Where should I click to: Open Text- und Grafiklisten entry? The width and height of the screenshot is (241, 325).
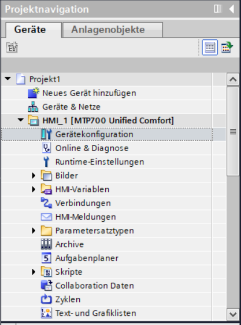95,313
